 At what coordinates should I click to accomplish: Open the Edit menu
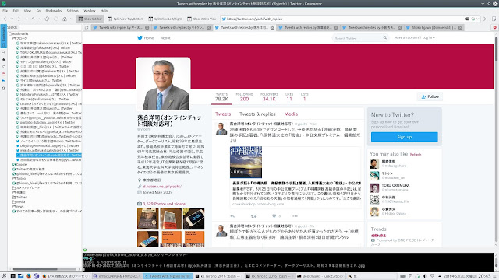coord(16,10)
